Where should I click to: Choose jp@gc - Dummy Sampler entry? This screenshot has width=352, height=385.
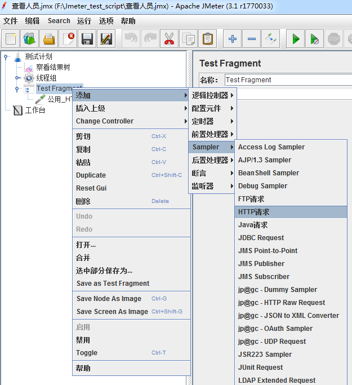point(291,290)
